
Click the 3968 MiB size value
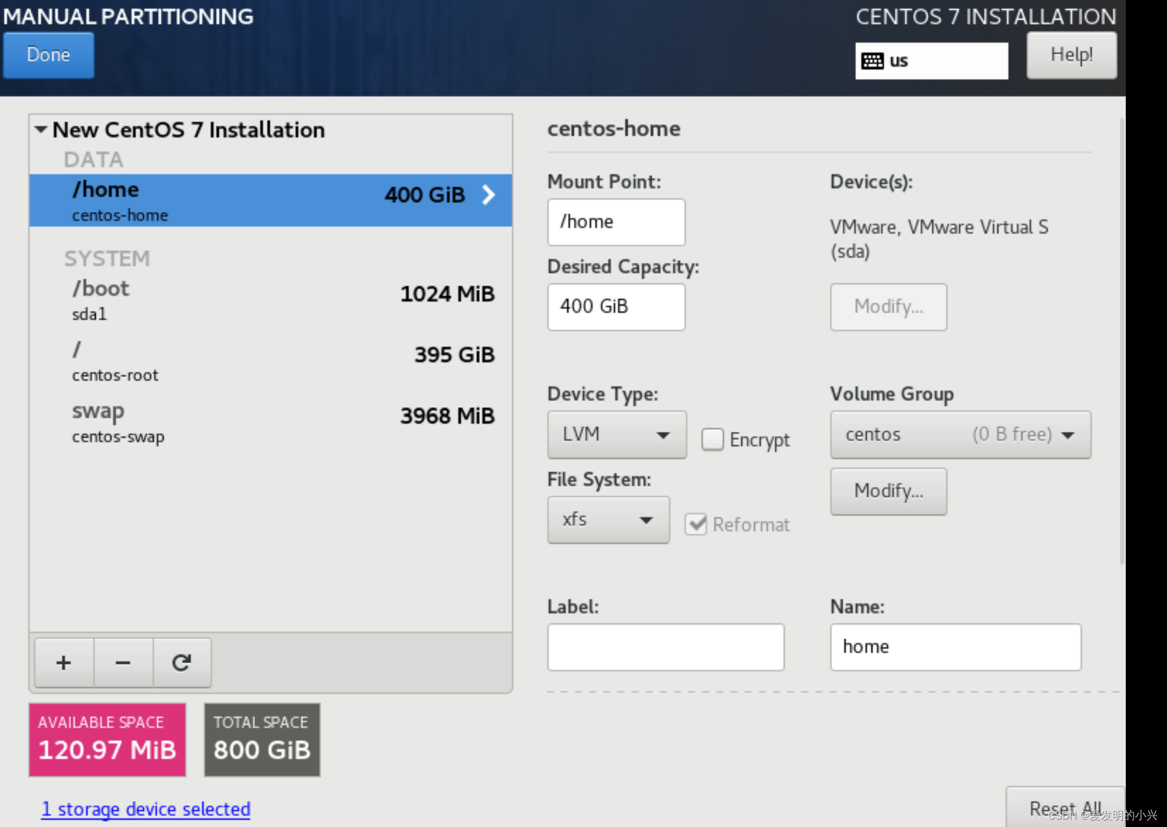(x=447, y=416)
